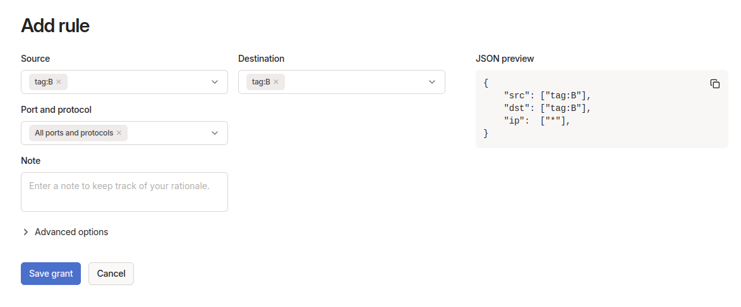Screen dimensions: 741x307
Task: Remove the All ports and protocols chip
Action: click(x=119, y=133)
